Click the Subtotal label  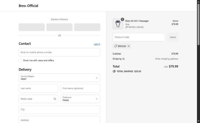(x=117, y=54)
